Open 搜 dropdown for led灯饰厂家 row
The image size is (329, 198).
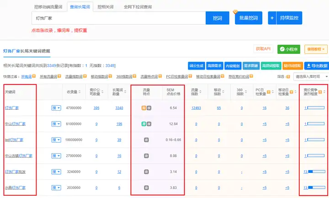pyautogui.click(x=56, y=140)
